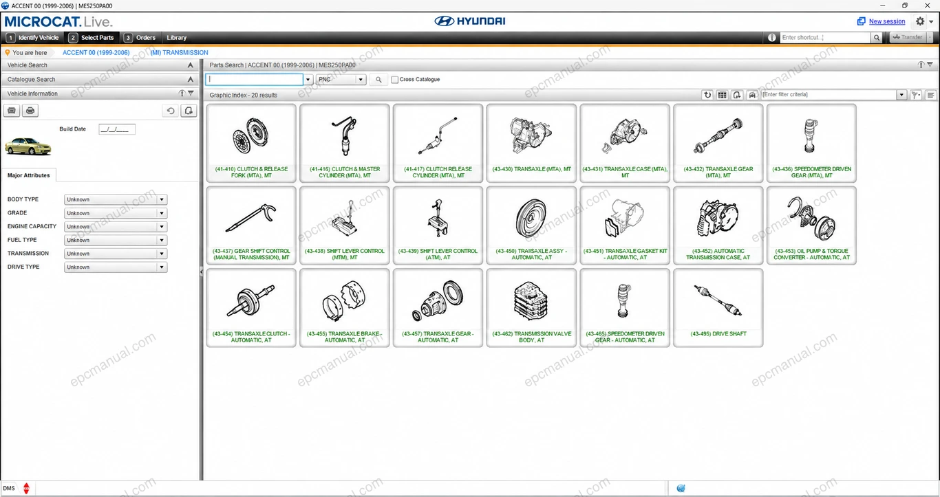Screen dimensions: 940x497
Task: Open the filter funnel options icon
Action: point(916,95)
